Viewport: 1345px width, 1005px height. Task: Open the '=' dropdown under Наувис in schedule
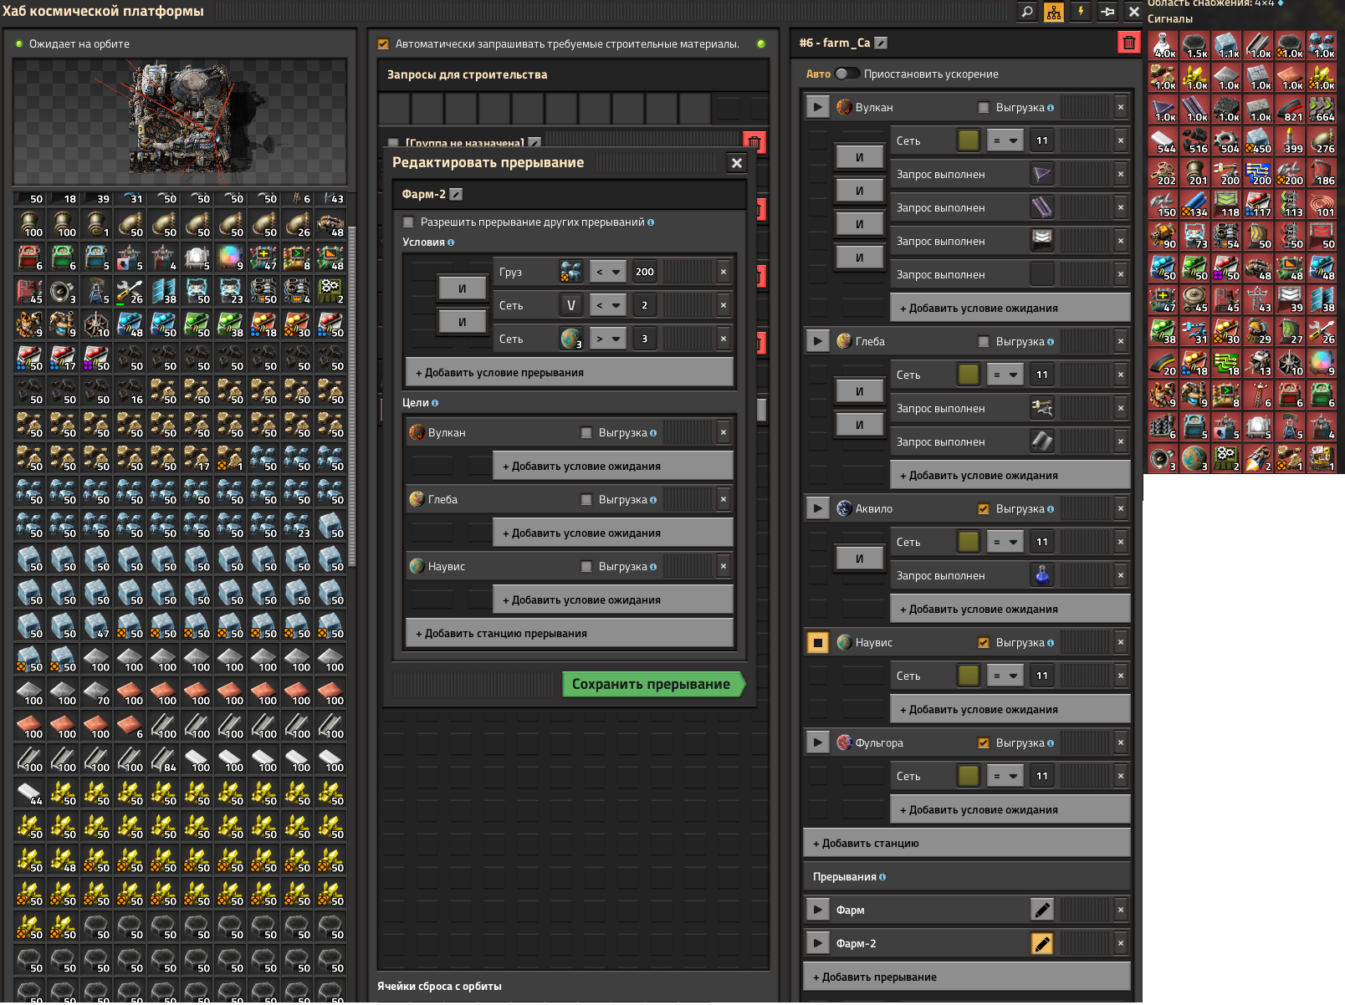[1005, 676]
